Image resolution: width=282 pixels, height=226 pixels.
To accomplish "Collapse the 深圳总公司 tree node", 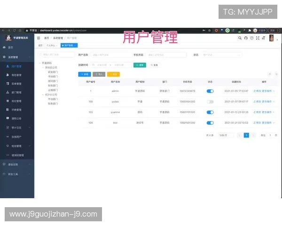I will coord(43,67).
